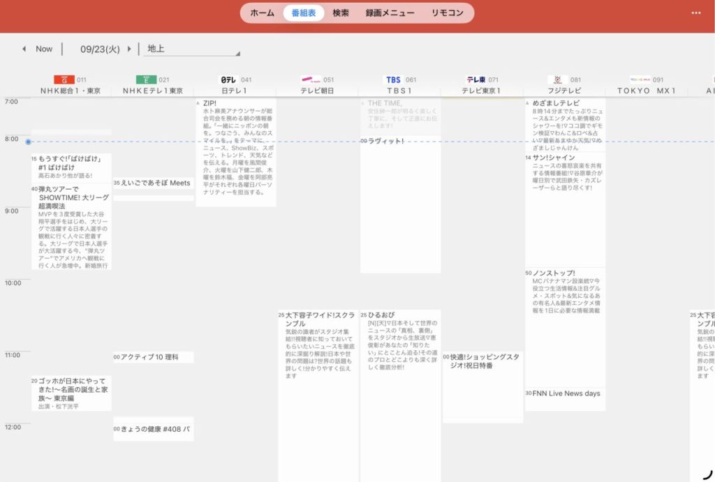Open ノンストップ! program entry
Viewport: 715px width, 482px height.
click(x=565, y=328)
